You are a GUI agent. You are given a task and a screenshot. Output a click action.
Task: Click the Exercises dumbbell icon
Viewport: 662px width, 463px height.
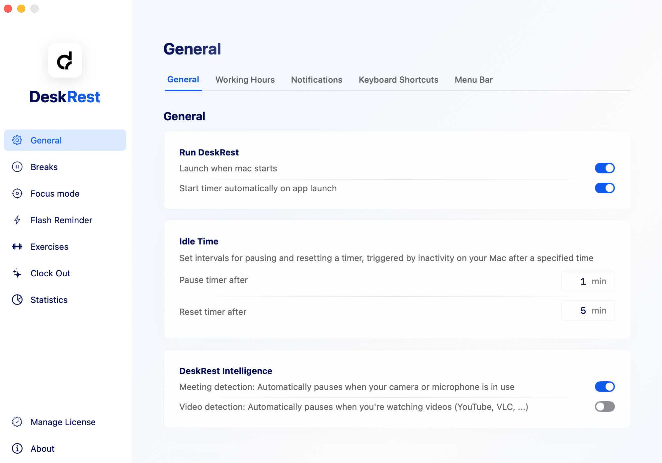17,246
